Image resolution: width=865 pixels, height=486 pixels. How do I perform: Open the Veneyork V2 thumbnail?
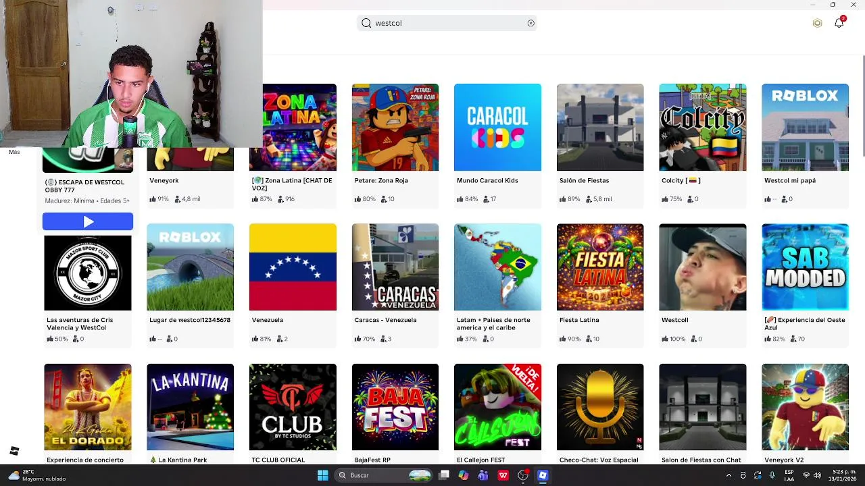(x=805, y=407)
